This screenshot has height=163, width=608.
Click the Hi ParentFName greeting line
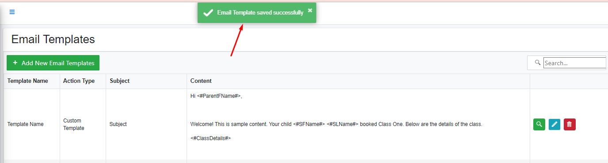pyautogui.click(x=216, y=96)
